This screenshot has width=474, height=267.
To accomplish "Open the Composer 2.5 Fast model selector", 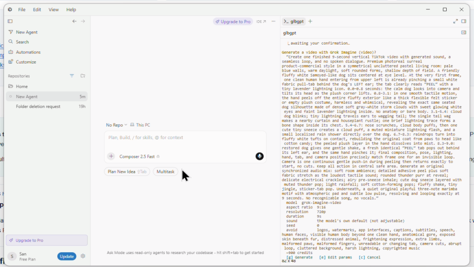I will tap(139, 157).
